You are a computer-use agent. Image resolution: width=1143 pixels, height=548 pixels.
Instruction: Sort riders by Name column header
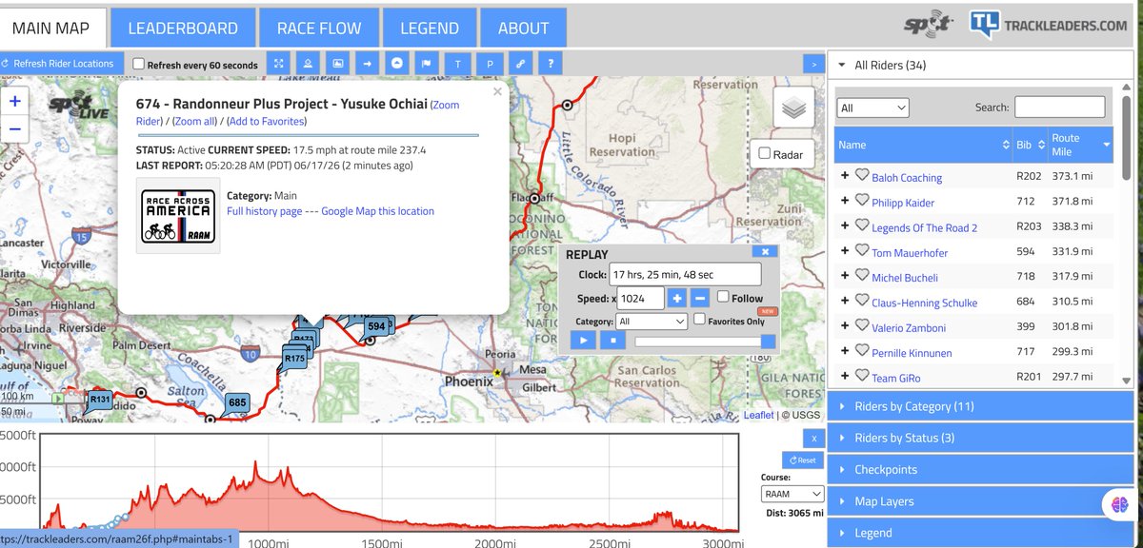coord(923,145)
